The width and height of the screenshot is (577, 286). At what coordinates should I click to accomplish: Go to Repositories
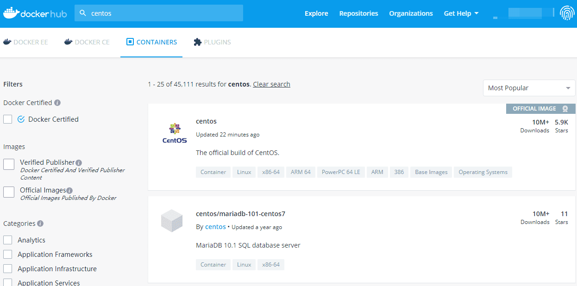click(x=358, y=13)
